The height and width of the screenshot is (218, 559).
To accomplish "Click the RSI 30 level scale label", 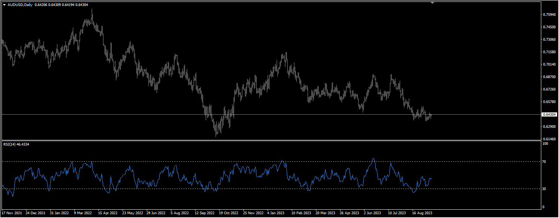I will coord(544,189).
